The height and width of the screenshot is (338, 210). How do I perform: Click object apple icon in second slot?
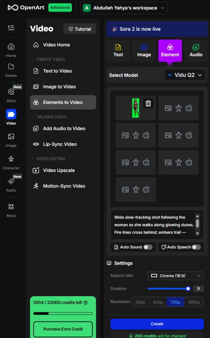pos(189,108)
